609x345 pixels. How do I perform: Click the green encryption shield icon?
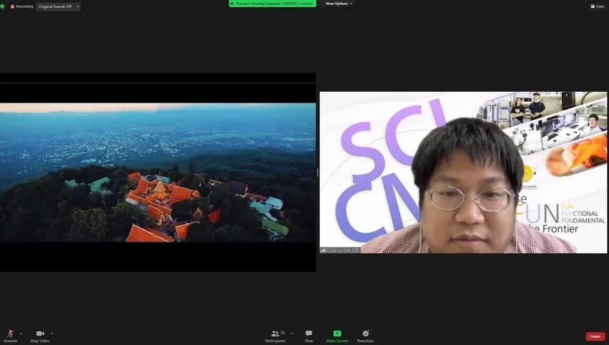coord(2,7)
